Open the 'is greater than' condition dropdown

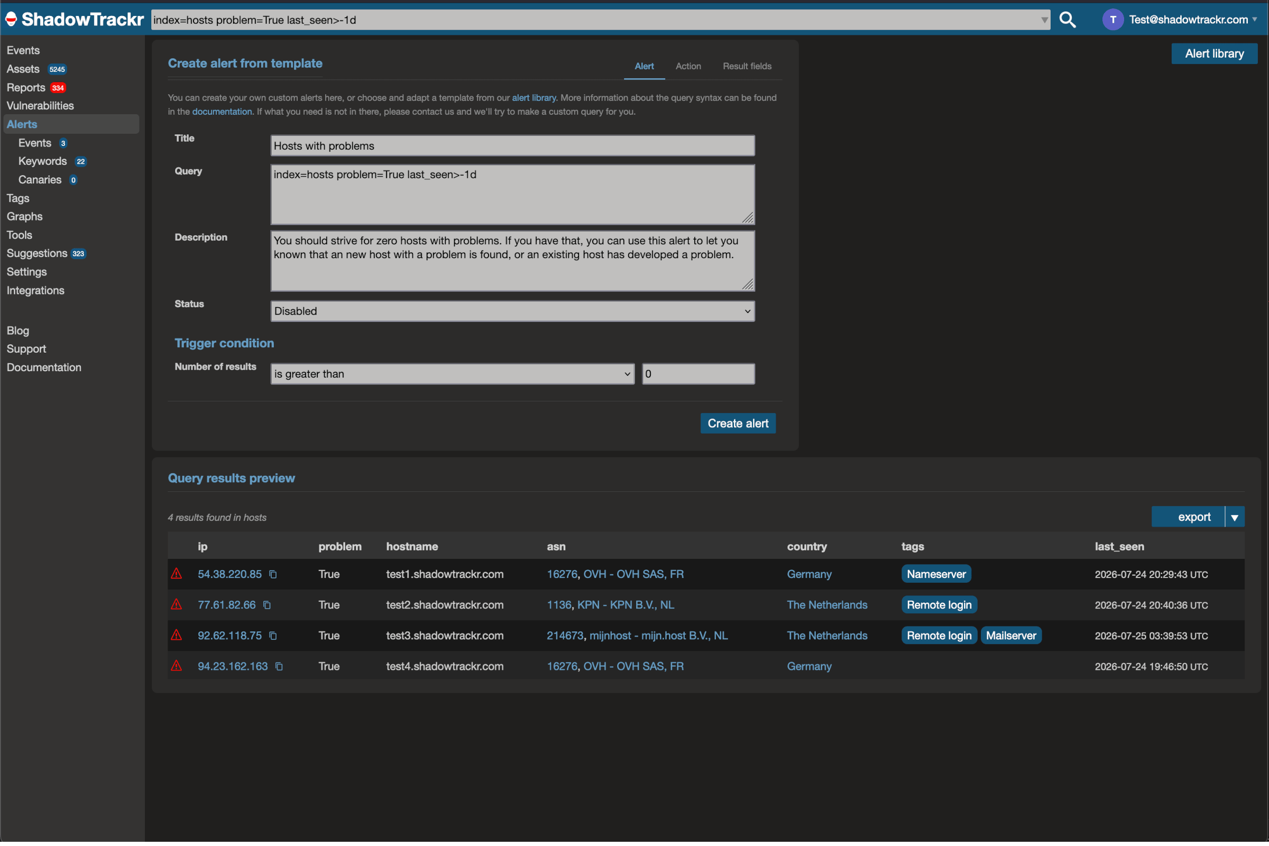click(452, 374)
